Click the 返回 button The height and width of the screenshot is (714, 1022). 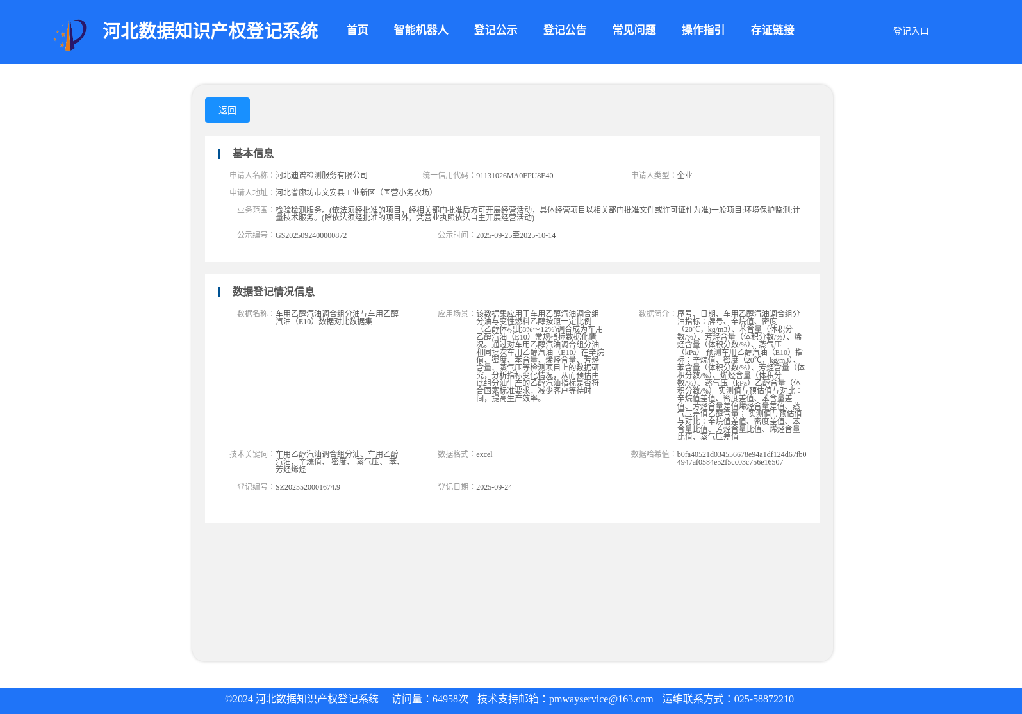click(x=227, y=110)
